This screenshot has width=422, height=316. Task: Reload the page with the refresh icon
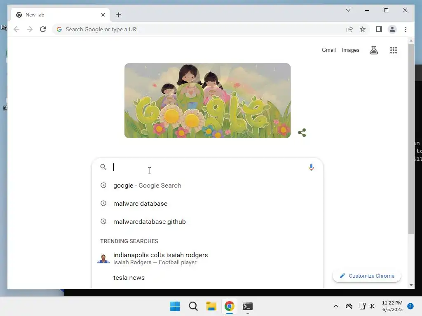tap(43, 29)
